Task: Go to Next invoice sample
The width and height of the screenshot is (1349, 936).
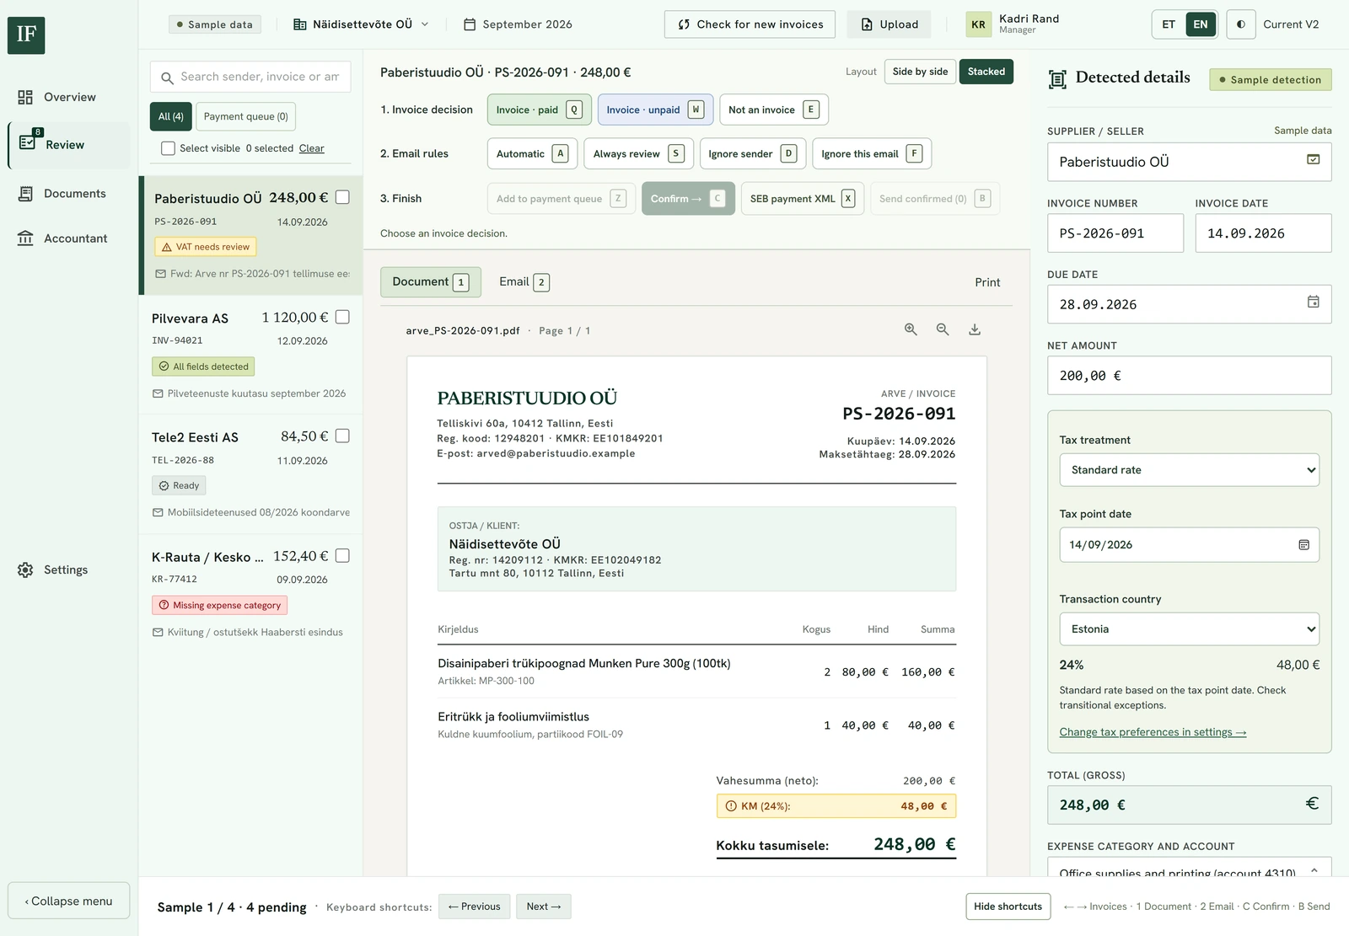Action: click(543, 907)
